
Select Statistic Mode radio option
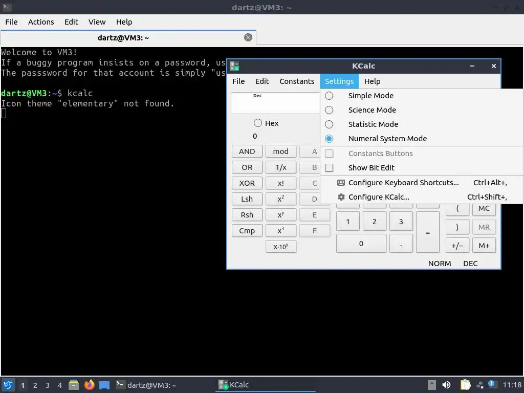tap(422, 124)
